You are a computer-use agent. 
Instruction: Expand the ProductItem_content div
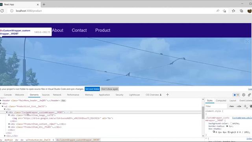[9, 124]
